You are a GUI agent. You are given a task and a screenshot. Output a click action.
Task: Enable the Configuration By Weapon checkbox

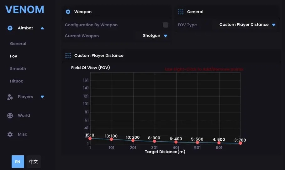(166, 25)
